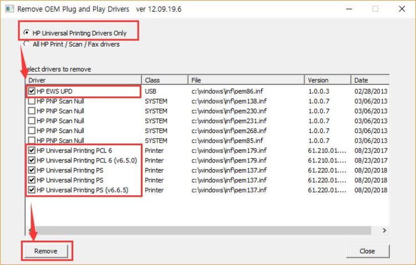Image resolution: width=416 pixels, height=265 pixels.
Task: Click the horizontal scrollbar right arrow
Action: click(x=384, y=230)
